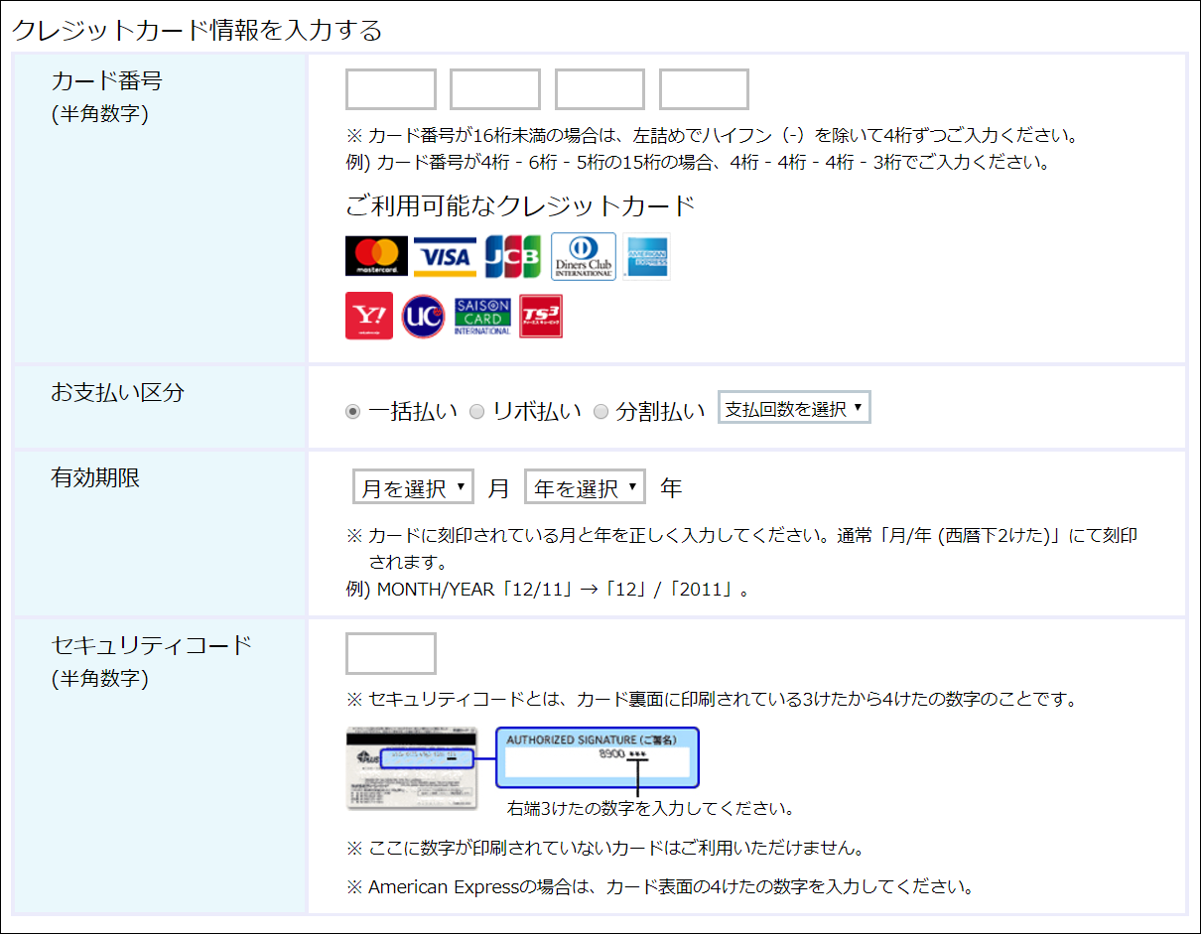Click the Saison Card International logo

[482, 316]
